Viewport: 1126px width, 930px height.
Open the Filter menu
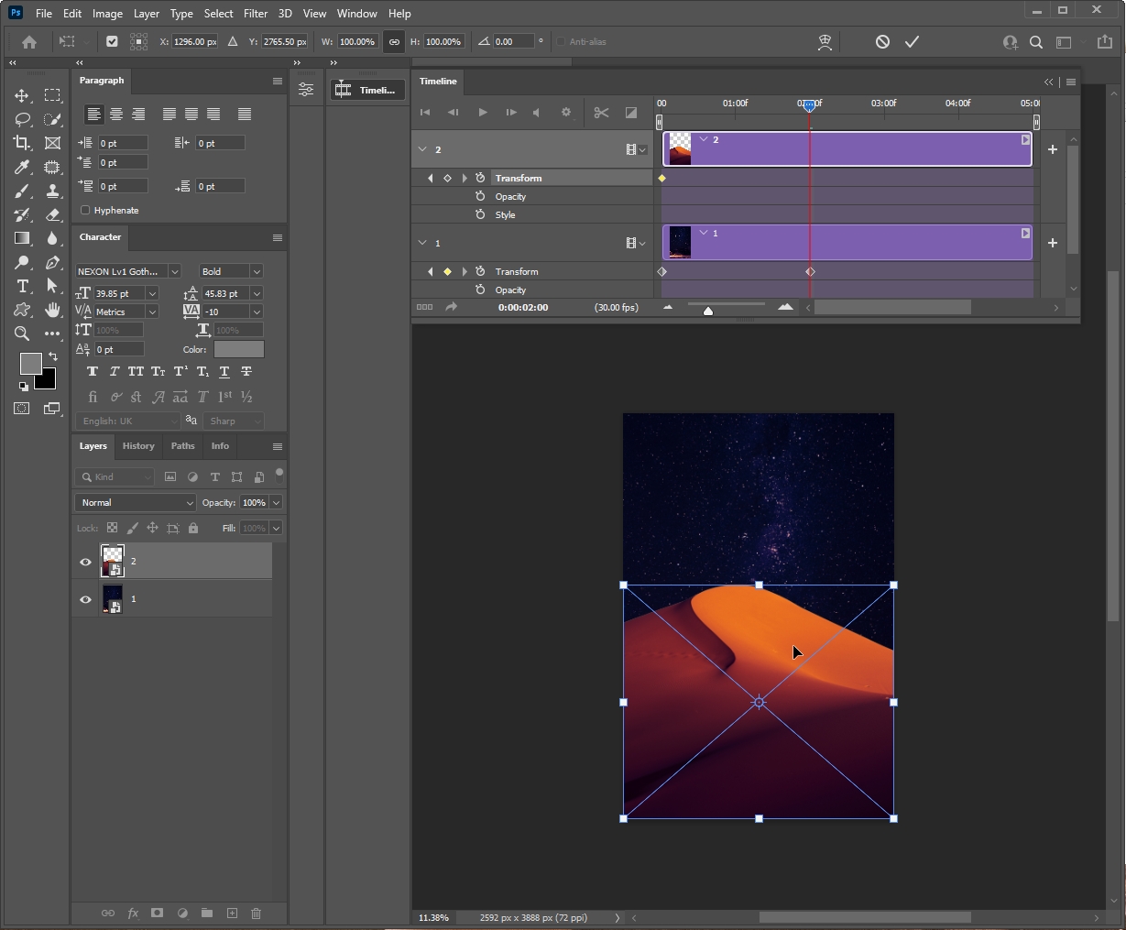[256, 14]
